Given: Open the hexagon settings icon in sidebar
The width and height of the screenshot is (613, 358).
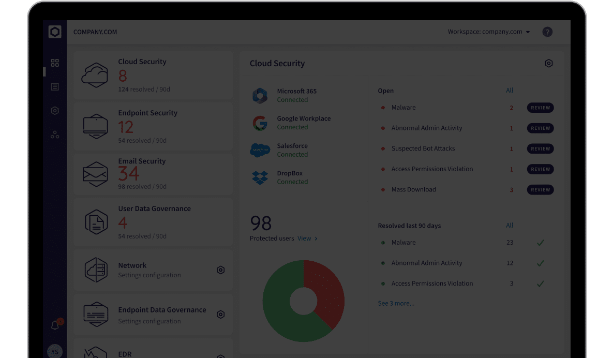Looking at the screenshot, I should [x=55, y=111].
